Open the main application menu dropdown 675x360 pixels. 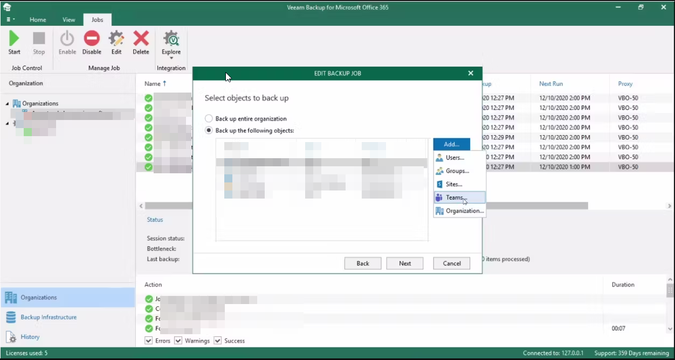10,19
